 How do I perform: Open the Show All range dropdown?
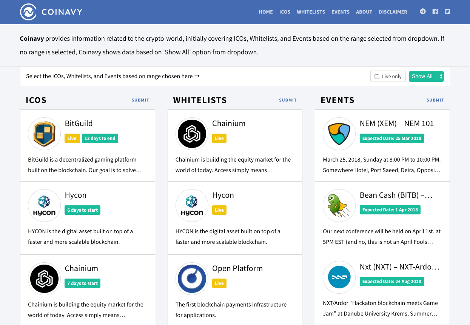point(426,76)
